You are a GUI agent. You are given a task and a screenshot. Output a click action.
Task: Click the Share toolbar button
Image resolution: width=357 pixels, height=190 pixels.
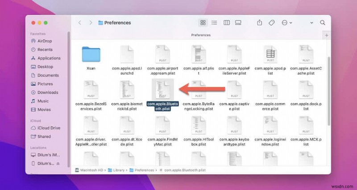click(x=260, y=23)
